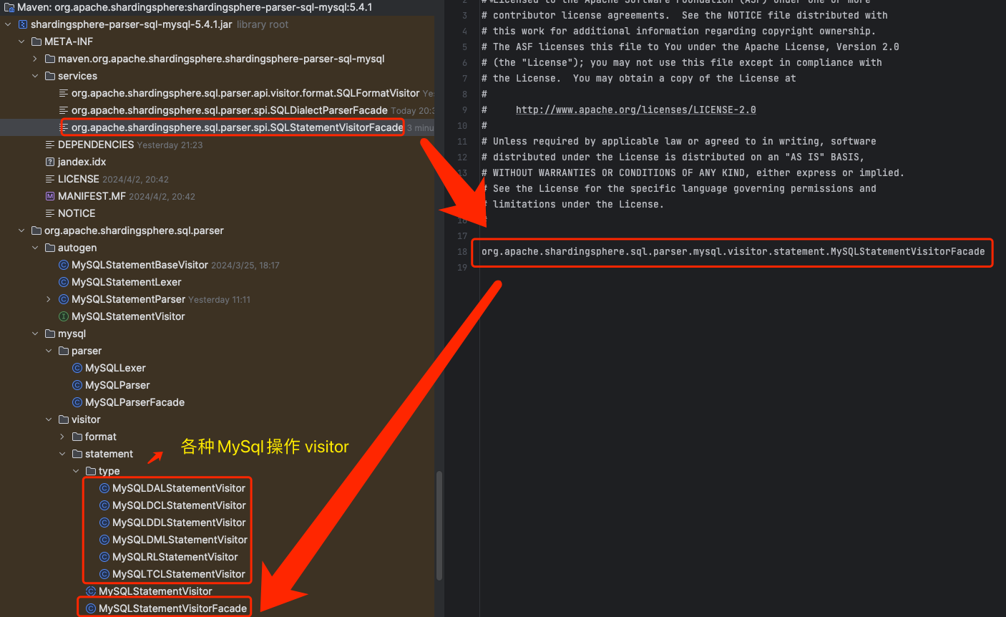Expand the maven.org.apache.shardingsphere folder
Image resolution: width=1006 pixels, height=617 pixels.
click(35, 59)
